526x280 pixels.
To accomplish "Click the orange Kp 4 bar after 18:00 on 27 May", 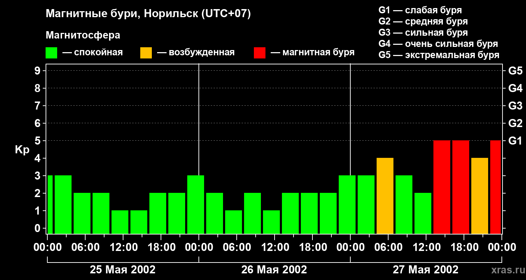I will [480, 196].
